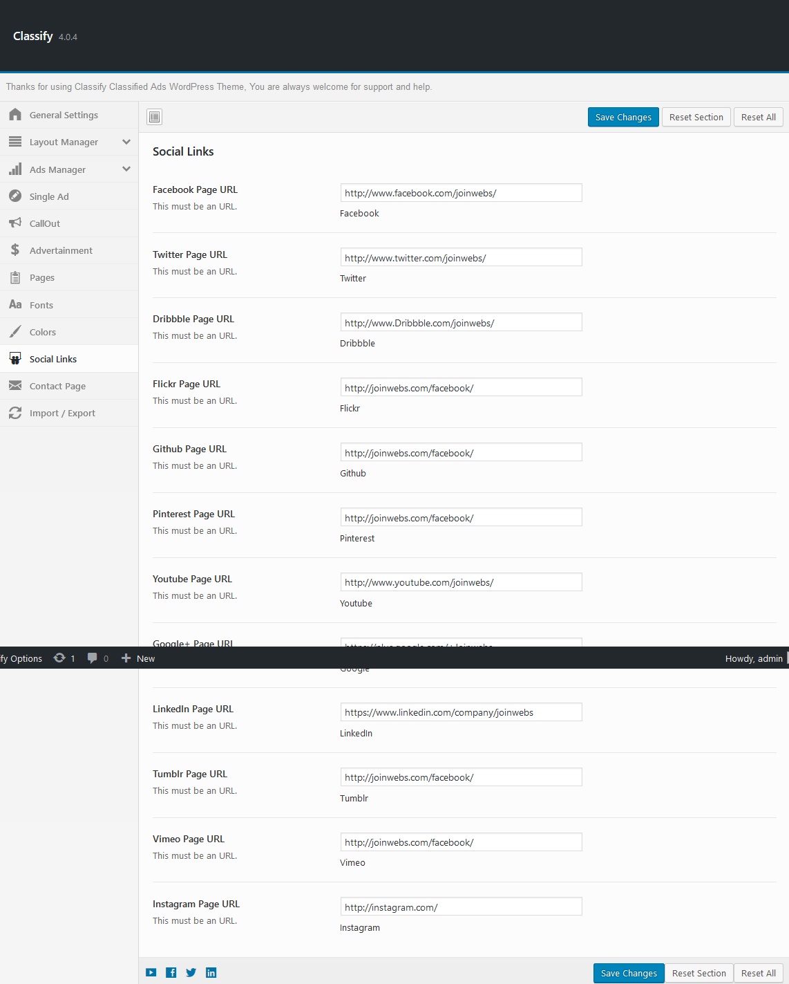Click the Social Links people icon
The image size is (789, 984).
point(15,359)
